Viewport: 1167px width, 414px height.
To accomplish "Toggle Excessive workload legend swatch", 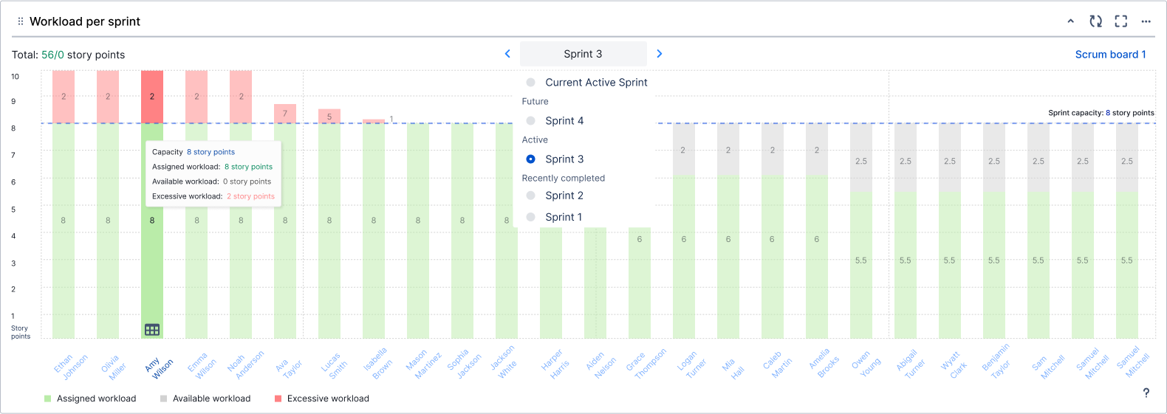I will click(278, 399).
